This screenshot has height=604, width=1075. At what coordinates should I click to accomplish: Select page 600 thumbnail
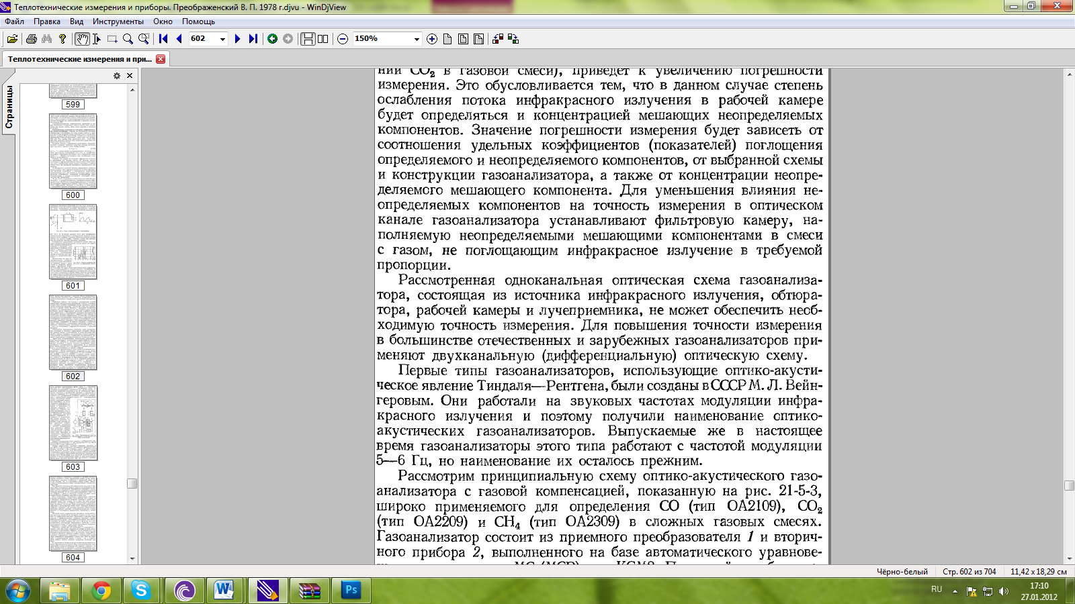click(x=73, y=151)
